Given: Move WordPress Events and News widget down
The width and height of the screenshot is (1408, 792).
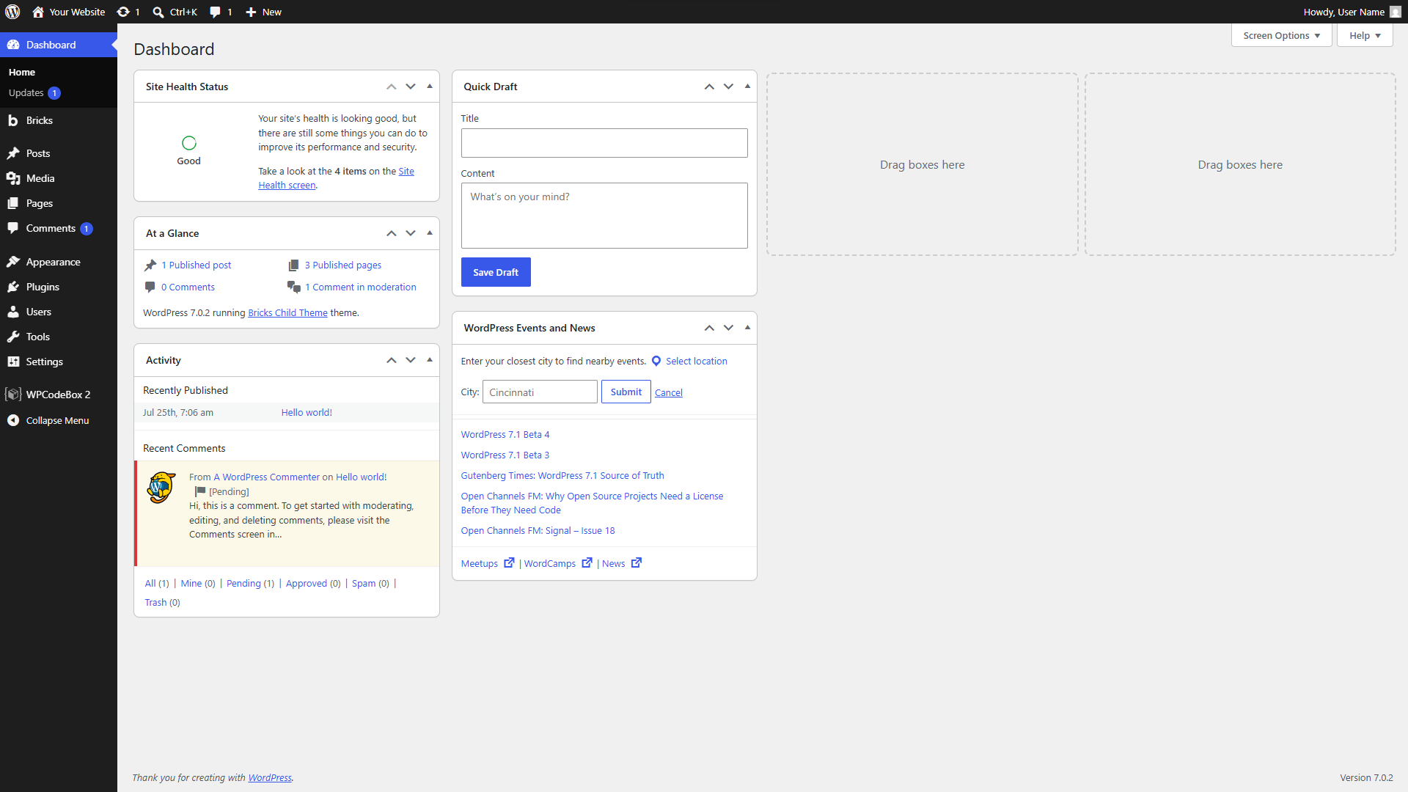Looking at the screenshot, I should pos(728,328).
